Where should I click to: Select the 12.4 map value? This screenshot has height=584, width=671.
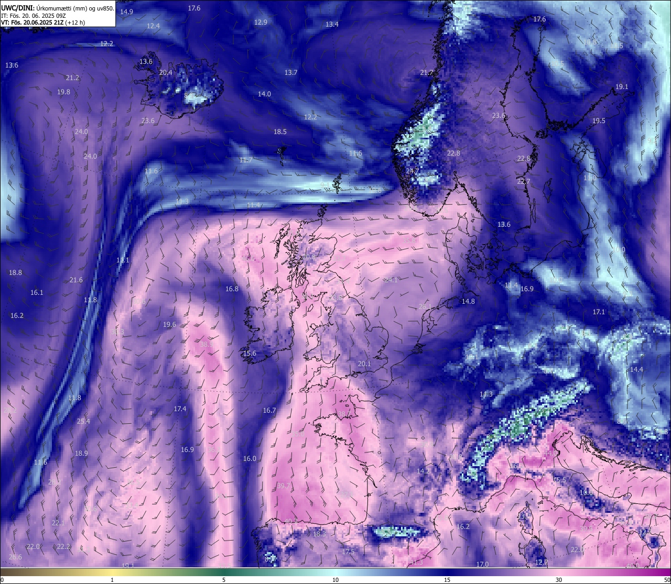click(x=154, y=26)
